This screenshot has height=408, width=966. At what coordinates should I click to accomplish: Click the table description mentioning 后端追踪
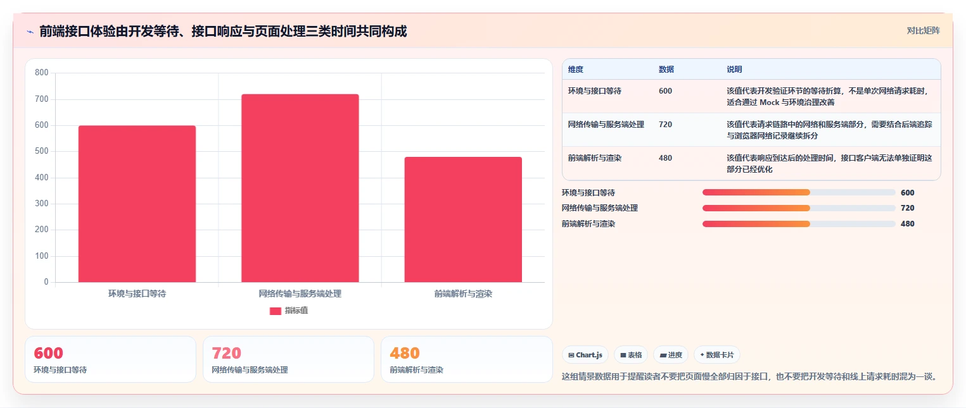coord(829,130)
